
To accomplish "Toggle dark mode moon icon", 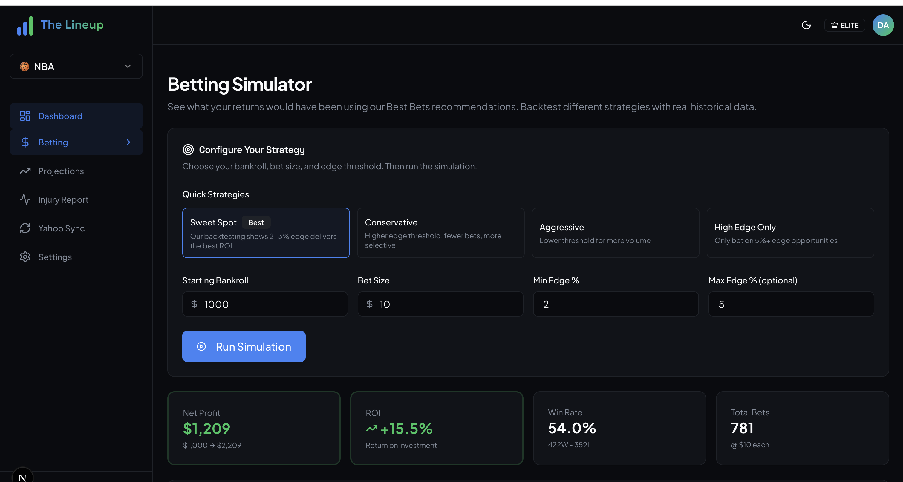I will tap(806, 25).
